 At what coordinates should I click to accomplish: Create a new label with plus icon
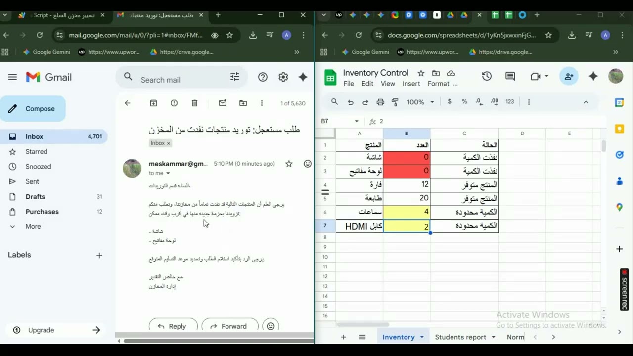(x=99, y=255)
